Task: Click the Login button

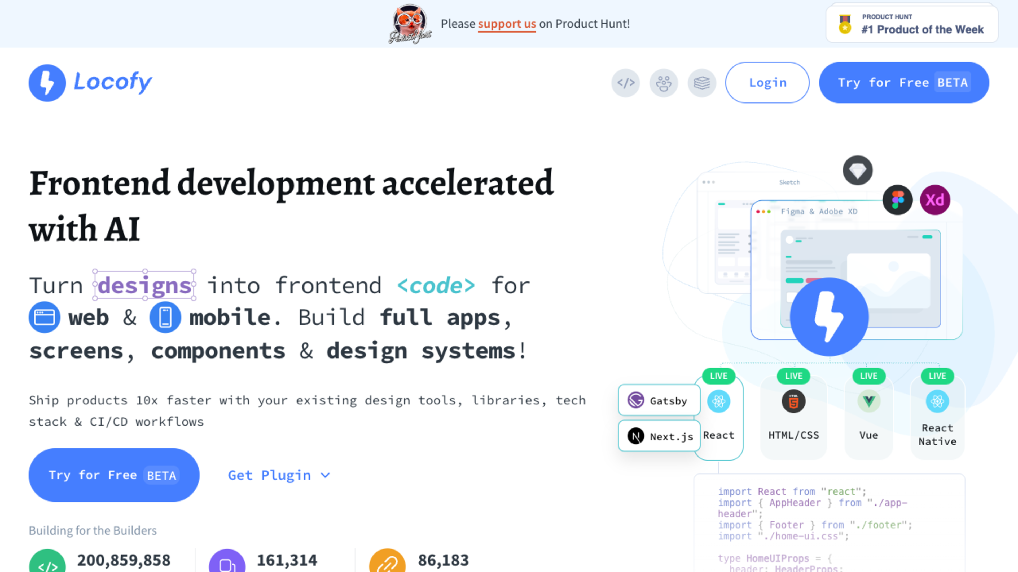Action: (767, 83)
